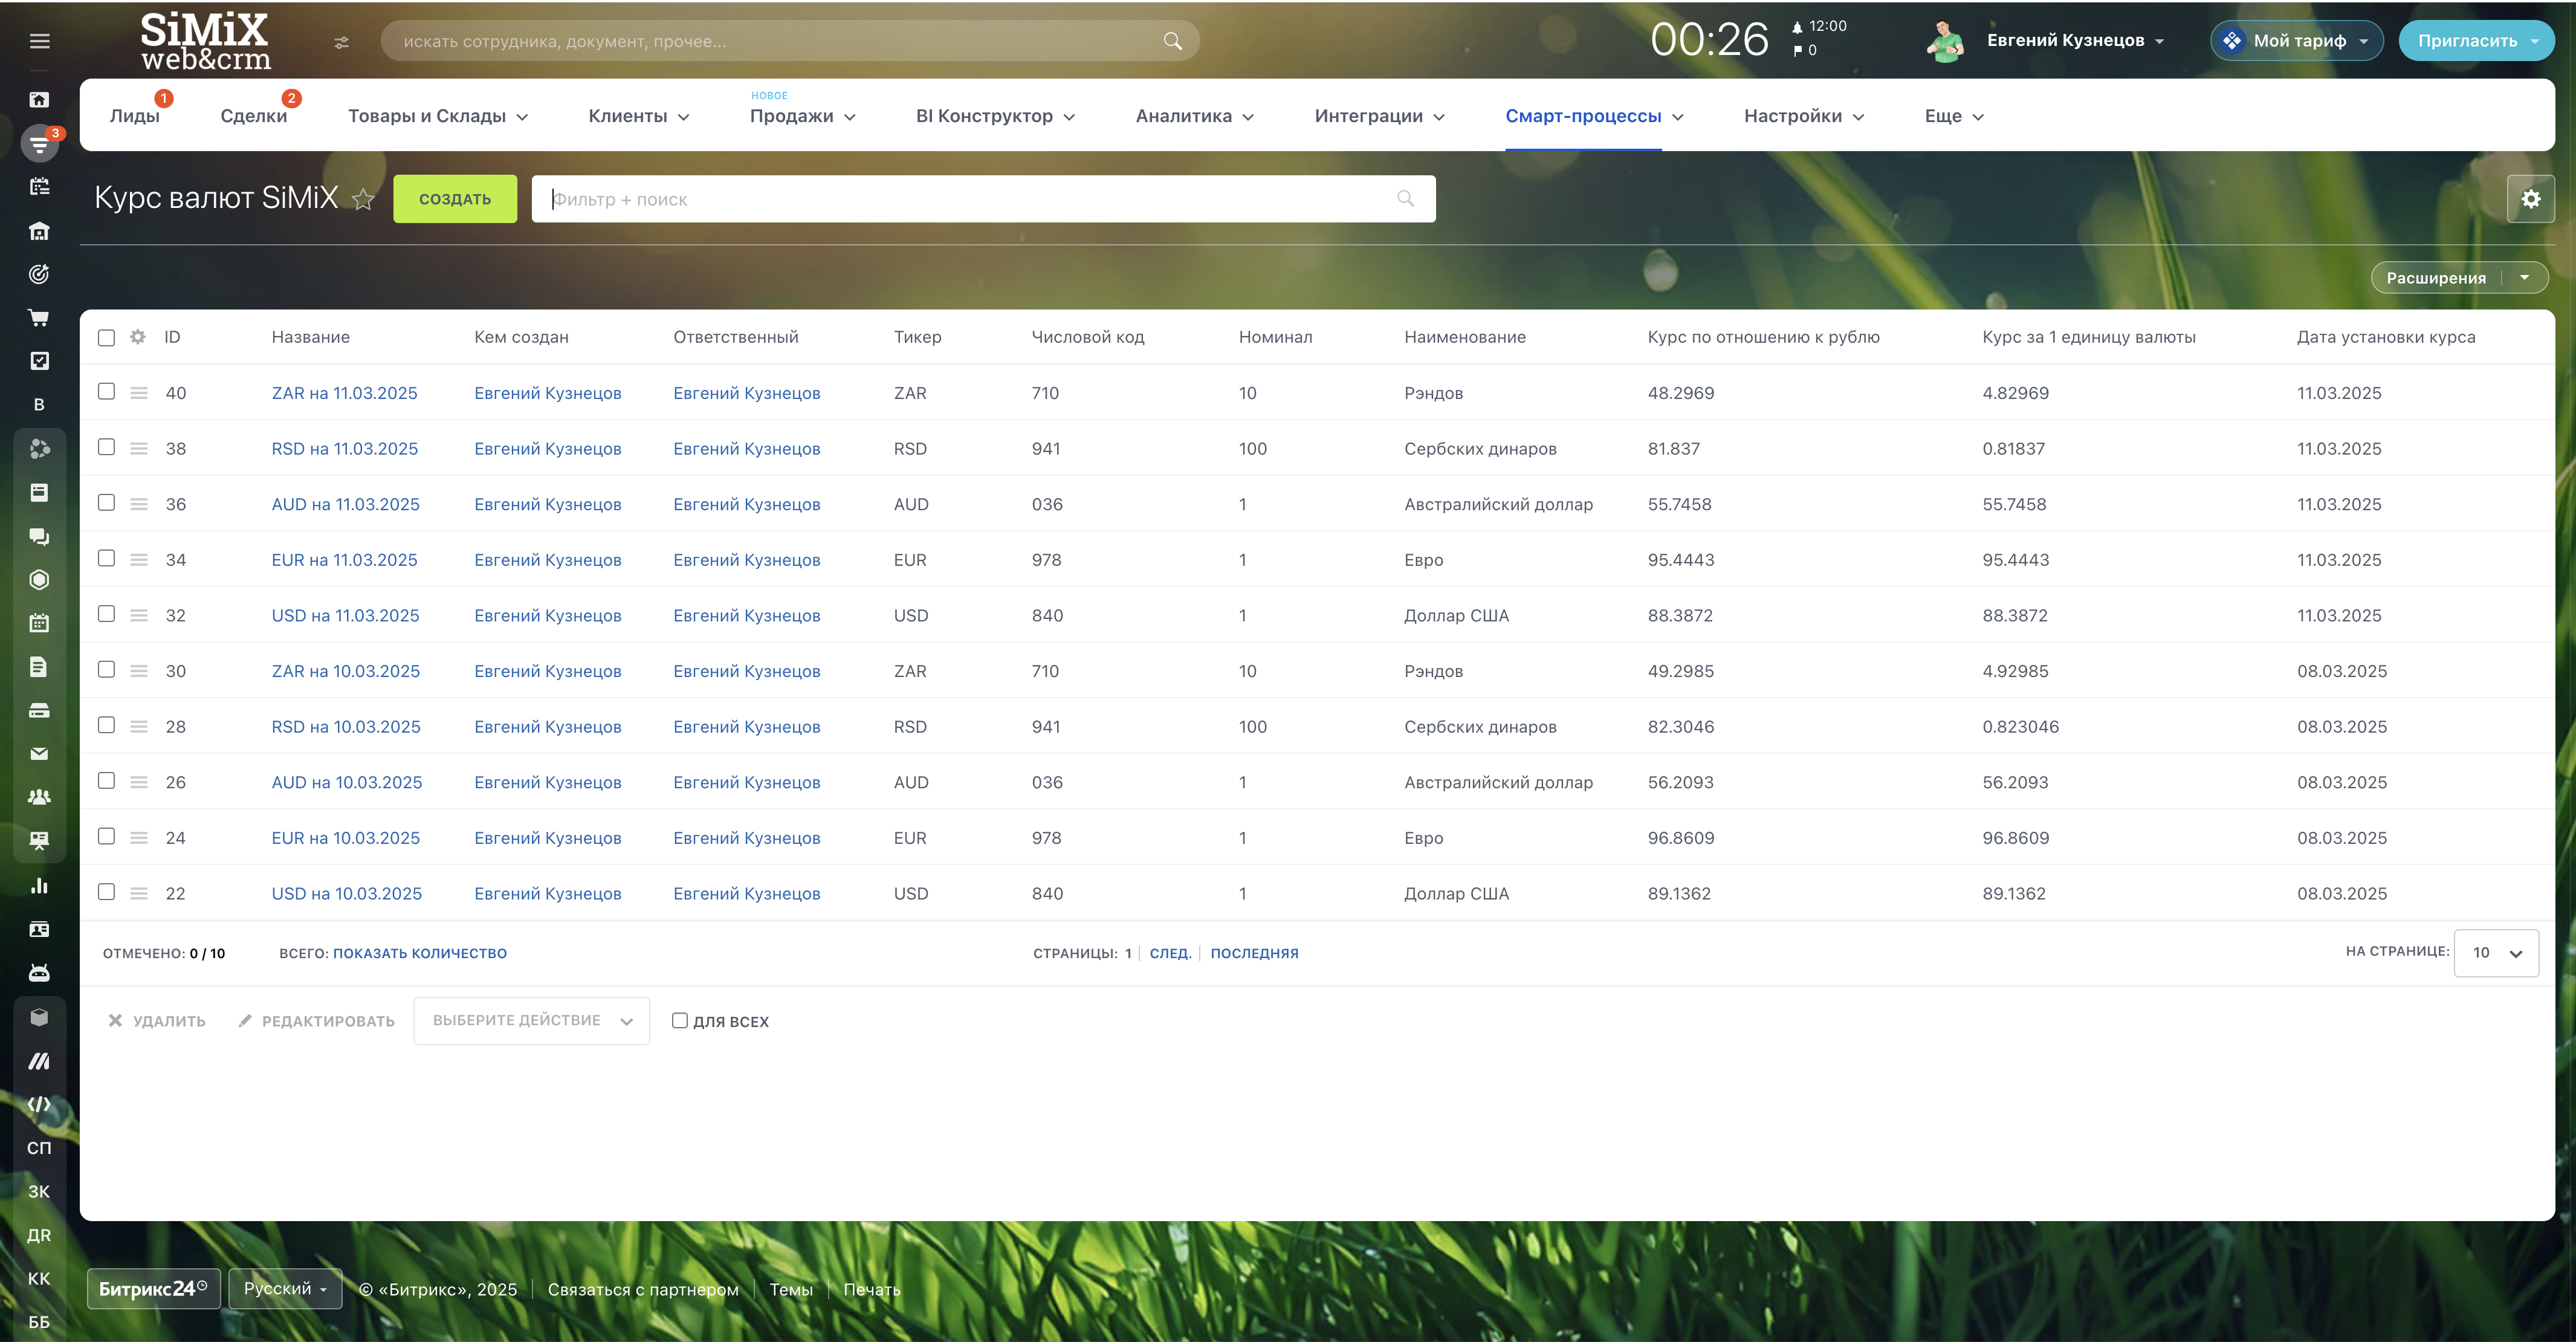This screenshot has width=2576, height=1342.
Task: Open the grid settings gear icon
Action: [2530, 199]
